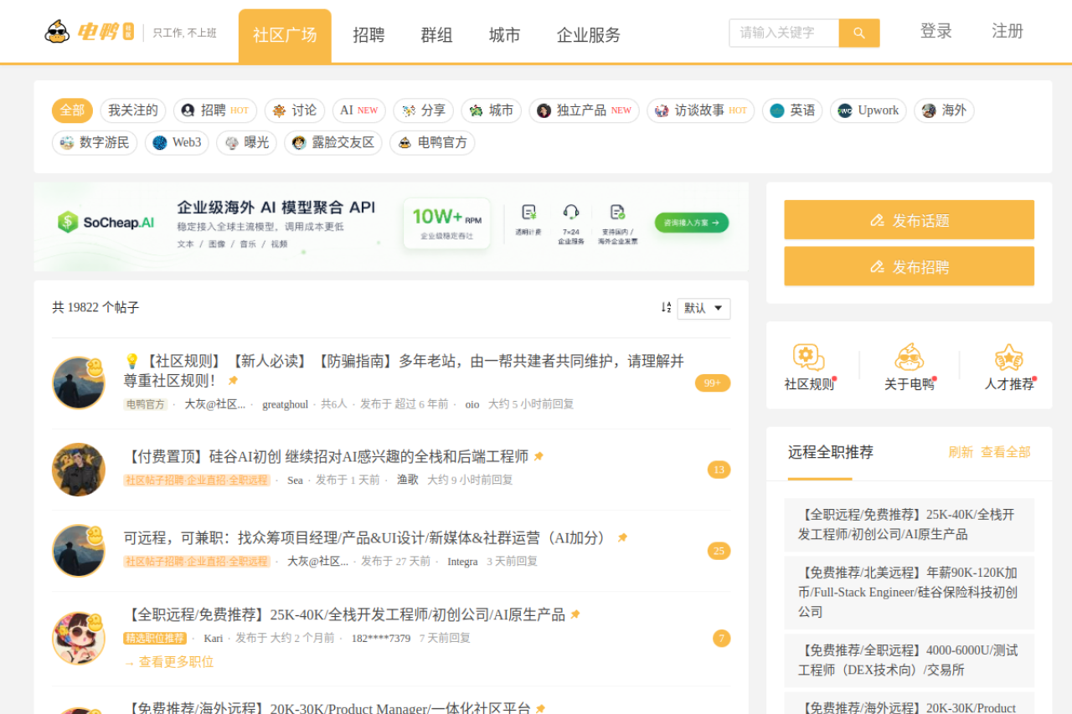Select the 访谈故事 HOT category tag
The height and width of the screenshot is (714, 1072).
[701, 110]
